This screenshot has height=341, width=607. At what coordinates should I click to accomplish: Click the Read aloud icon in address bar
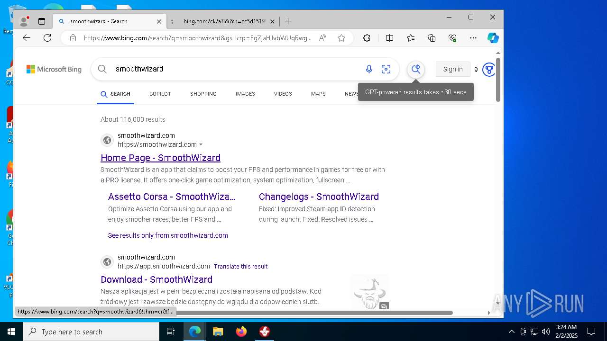click(x=322, y=38)
